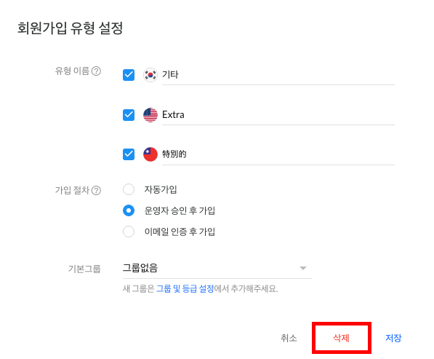
Task: Focus the 特別的 type name field
Action: (x=278, y=154)
